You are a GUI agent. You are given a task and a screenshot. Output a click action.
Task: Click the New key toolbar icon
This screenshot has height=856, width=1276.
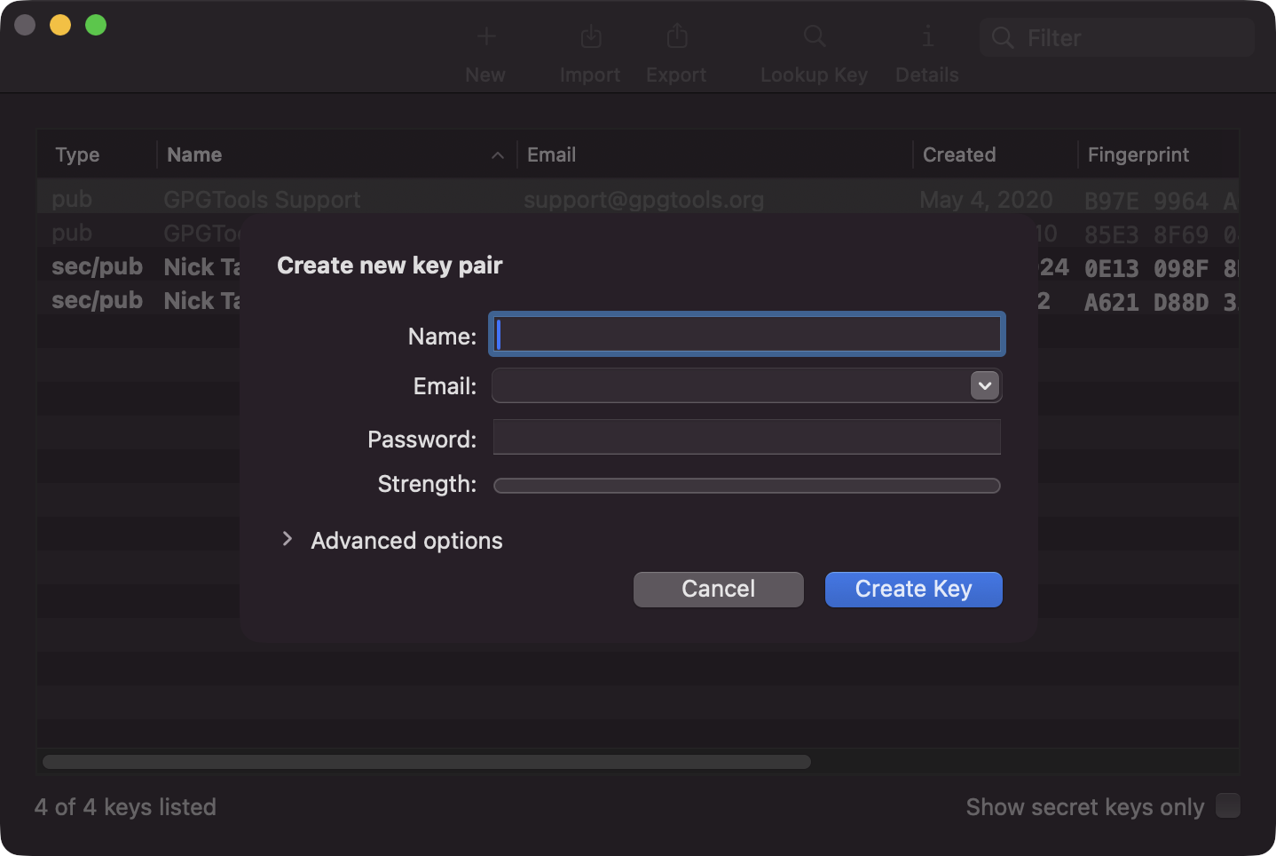(485, 37)
